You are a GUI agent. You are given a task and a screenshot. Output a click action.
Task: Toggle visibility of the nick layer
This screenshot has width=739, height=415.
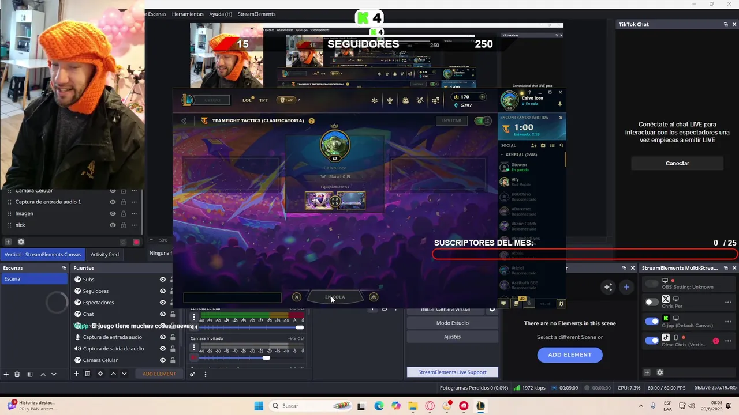113,225
